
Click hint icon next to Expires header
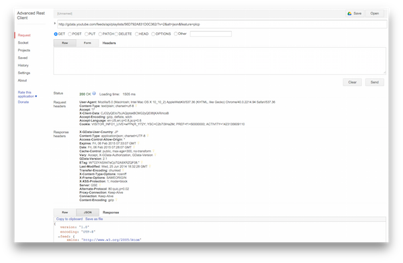coord(138,143)
